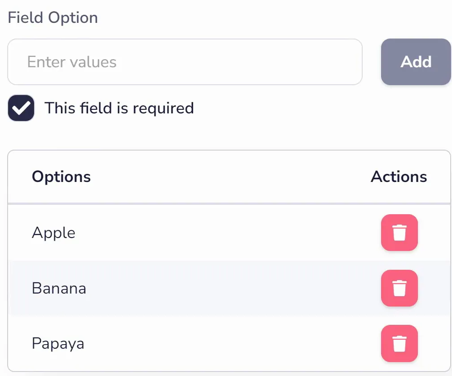Screen dimensions: 452x376
Task: Select the Options column header
Action: coord(61,177)
